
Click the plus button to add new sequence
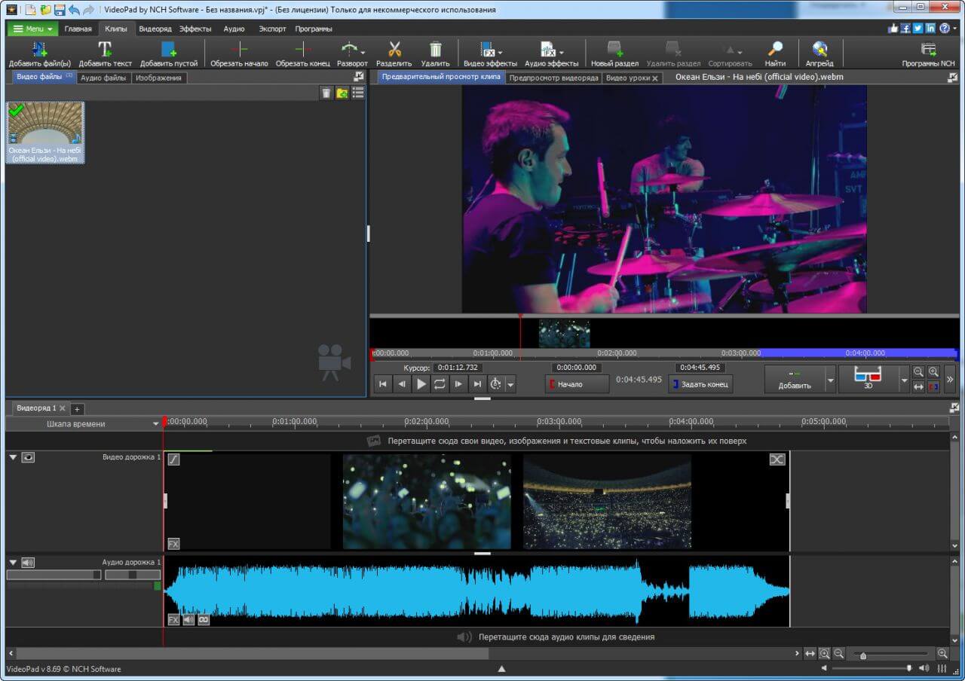pos(77,408)
